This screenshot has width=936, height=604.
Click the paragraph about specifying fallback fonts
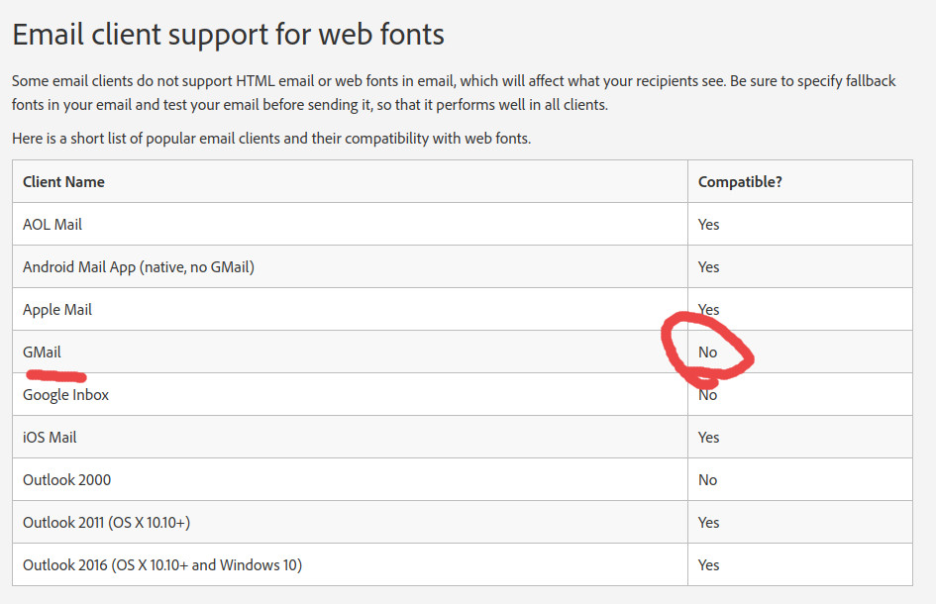(x=454, y=92)
